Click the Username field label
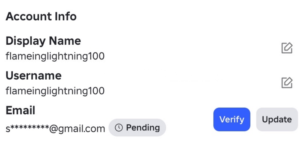The image size is (299, 144). click(x=33, y=76)
